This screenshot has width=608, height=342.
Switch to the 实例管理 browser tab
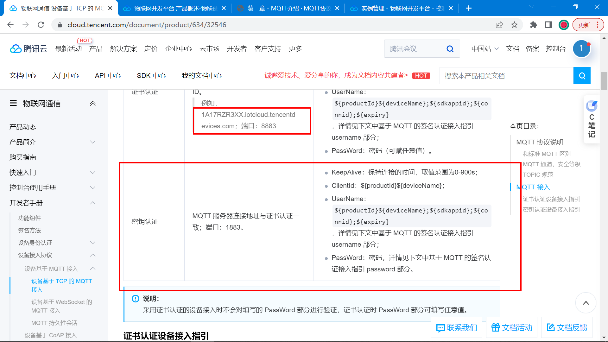pyautogui.click(x=402, y=9)
